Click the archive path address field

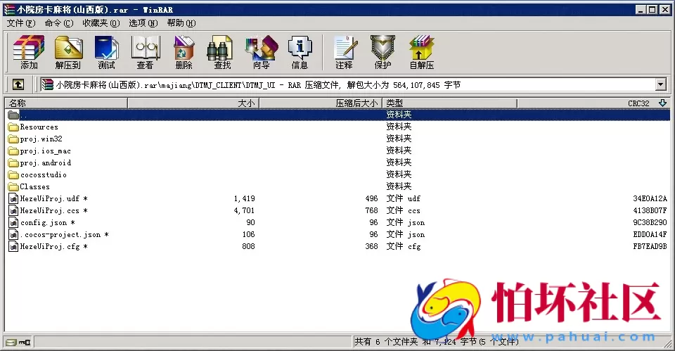click(x=349, y=85)
